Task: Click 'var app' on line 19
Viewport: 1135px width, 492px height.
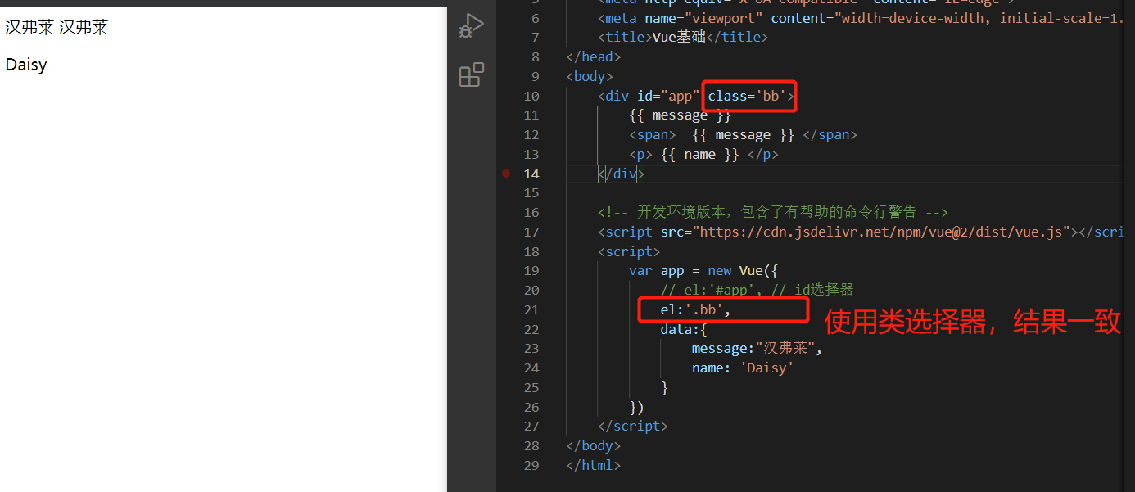Action: point(656,271)
